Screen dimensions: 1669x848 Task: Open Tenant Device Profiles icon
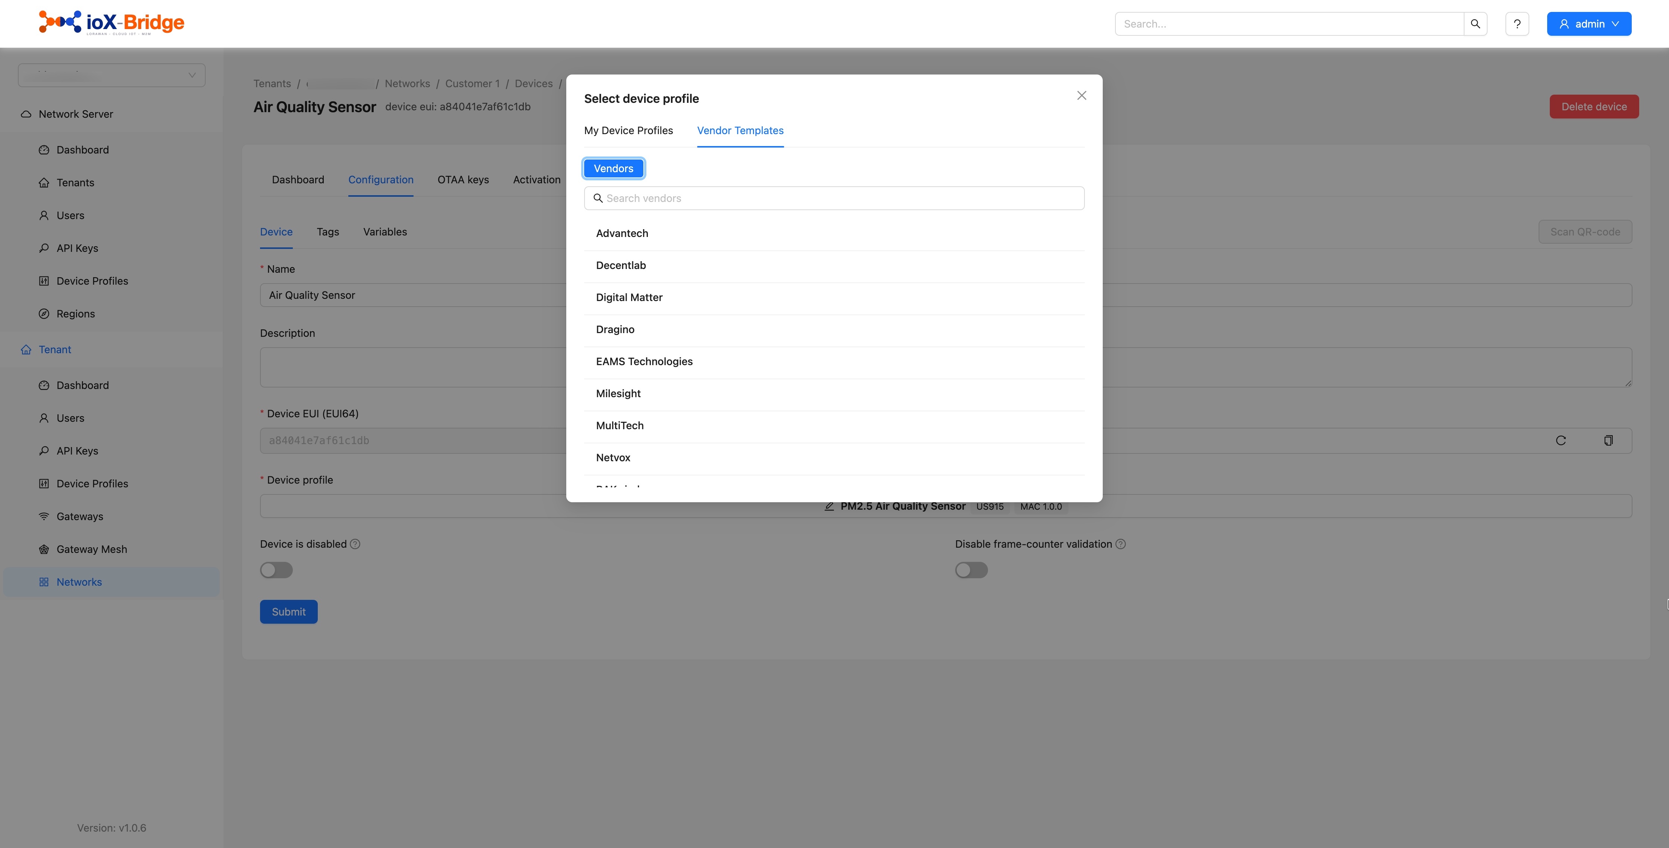click(x=44, y=484)
